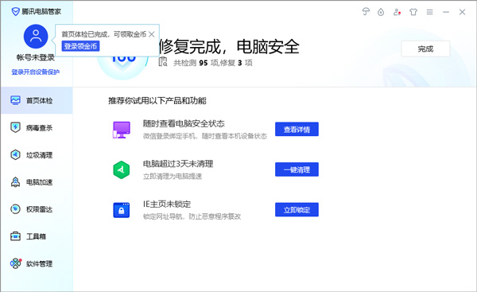Click the user message icon with red dot

397,12
